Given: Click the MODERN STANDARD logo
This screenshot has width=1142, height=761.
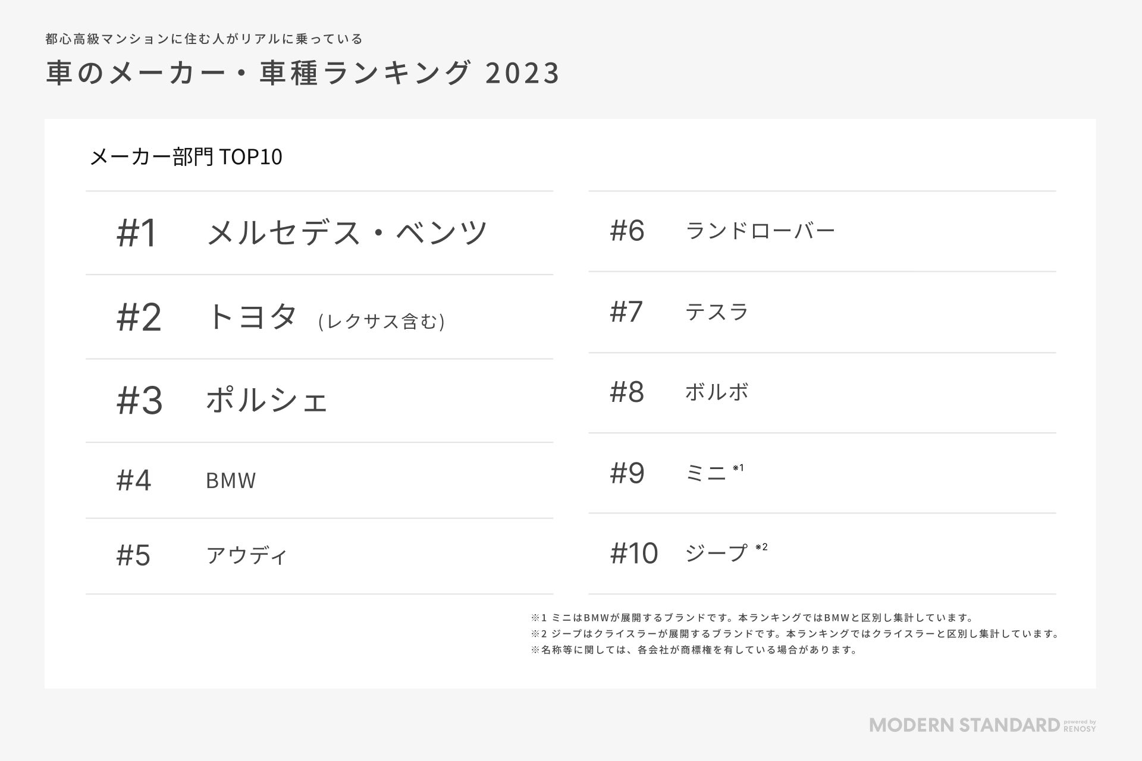Looking at the screenshot, I should tap(964, 725).
